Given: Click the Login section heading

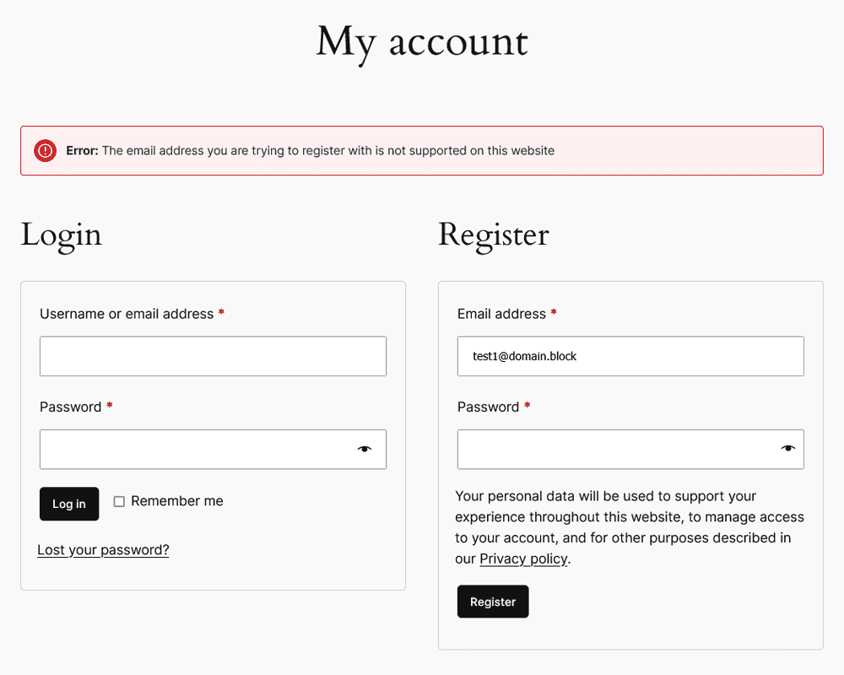Looking at the screenshot, I should tap(62, 235).
